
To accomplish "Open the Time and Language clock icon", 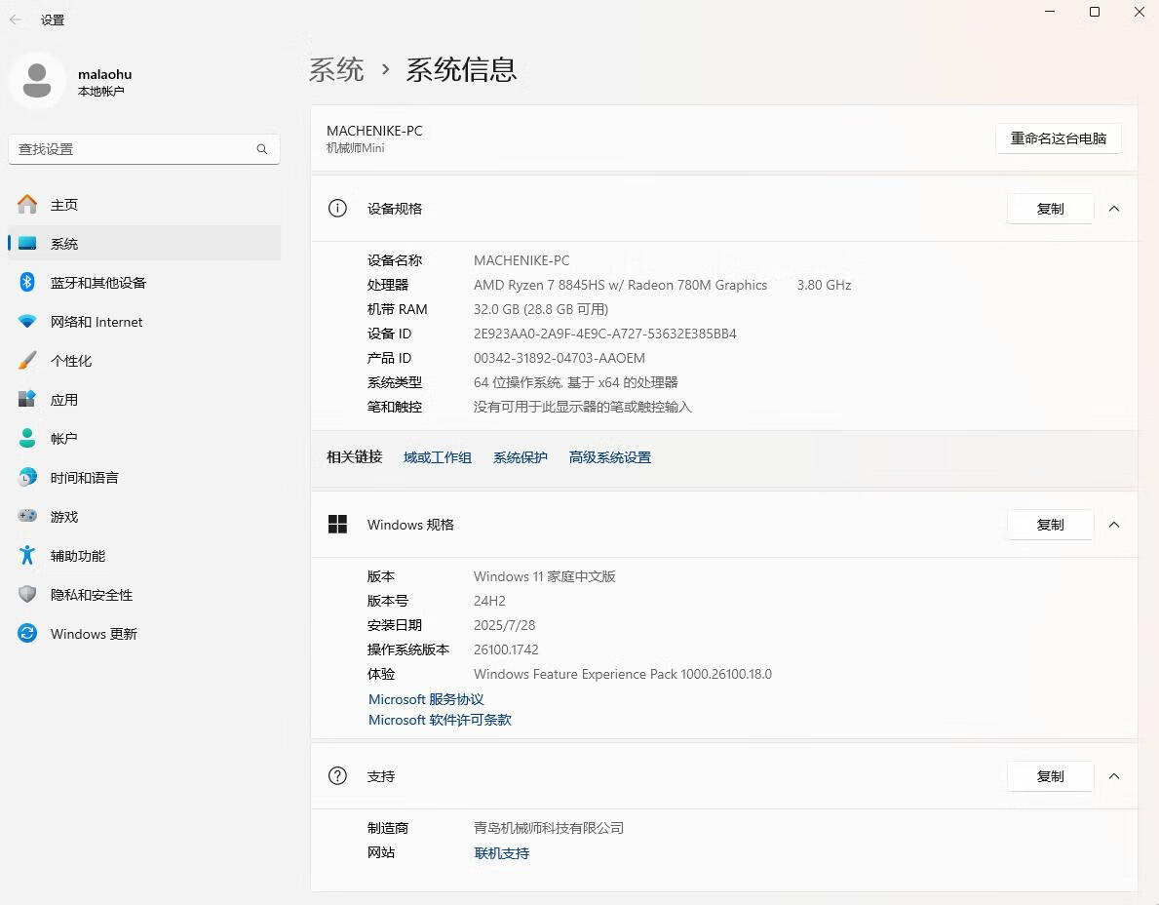I will (x=27, y=478).
